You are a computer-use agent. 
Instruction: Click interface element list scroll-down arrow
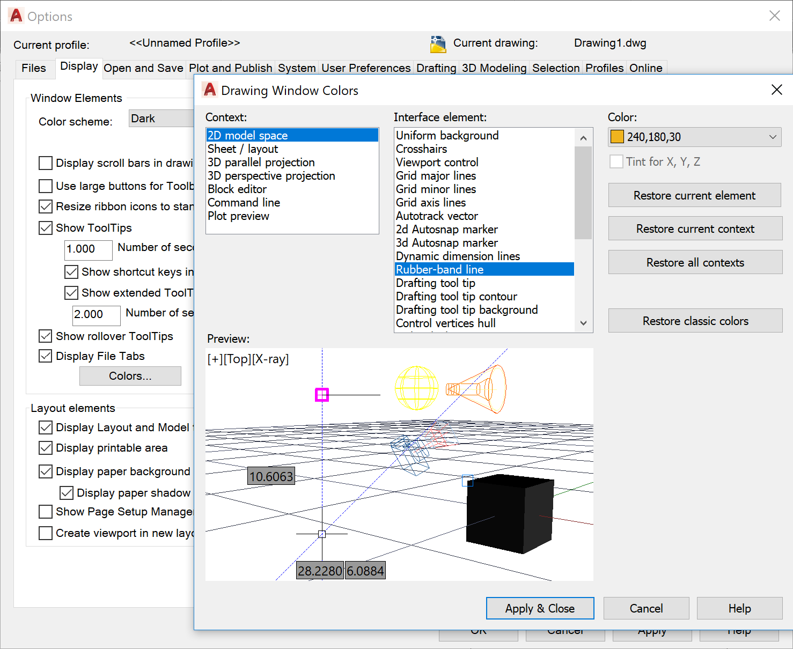point(583,323)
